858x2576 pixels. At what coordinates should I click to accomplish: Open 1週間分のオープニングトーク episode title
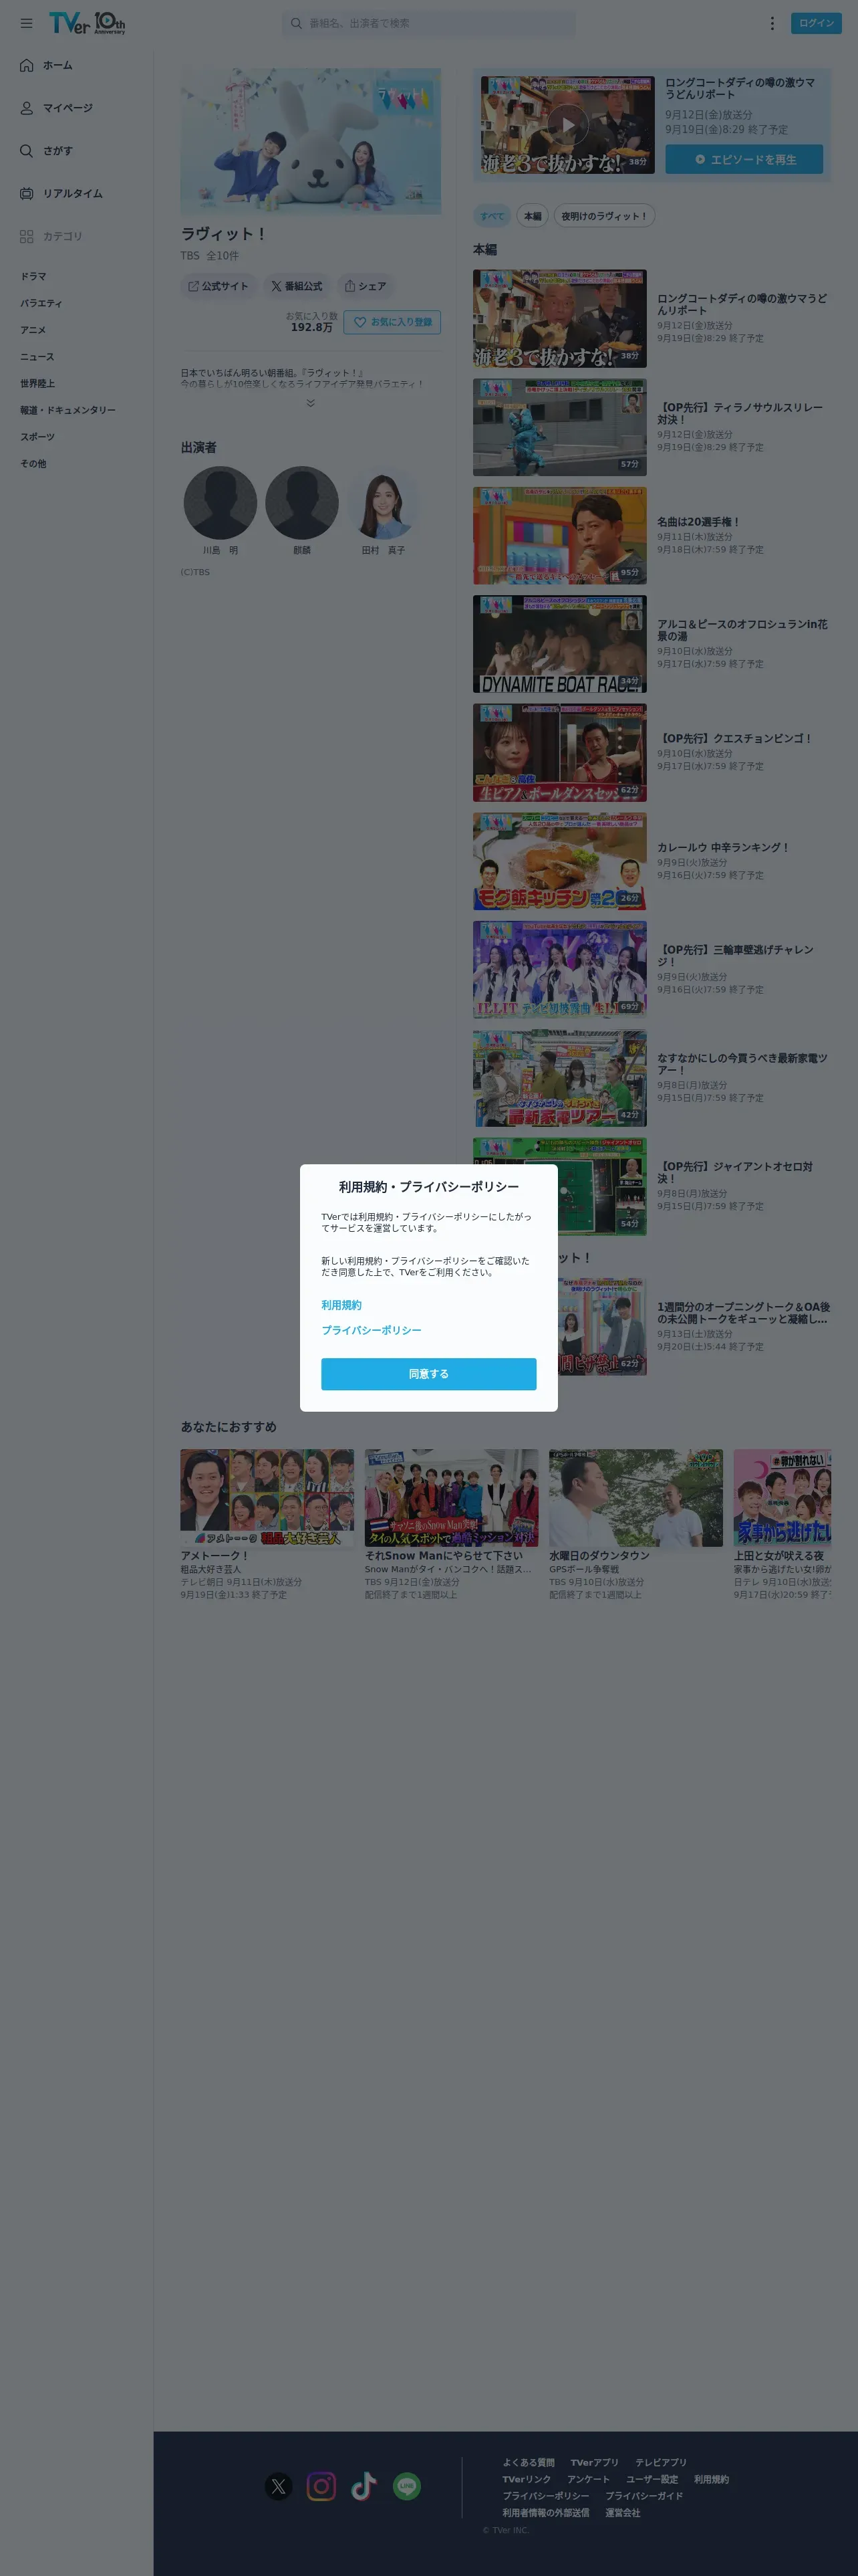pos(743,1313)
